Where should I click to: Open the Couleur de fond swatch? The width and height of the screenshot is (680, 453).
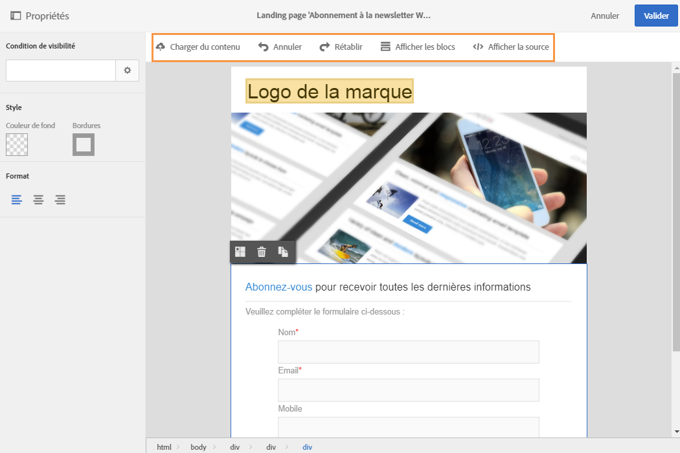click(x=17, y=144)
